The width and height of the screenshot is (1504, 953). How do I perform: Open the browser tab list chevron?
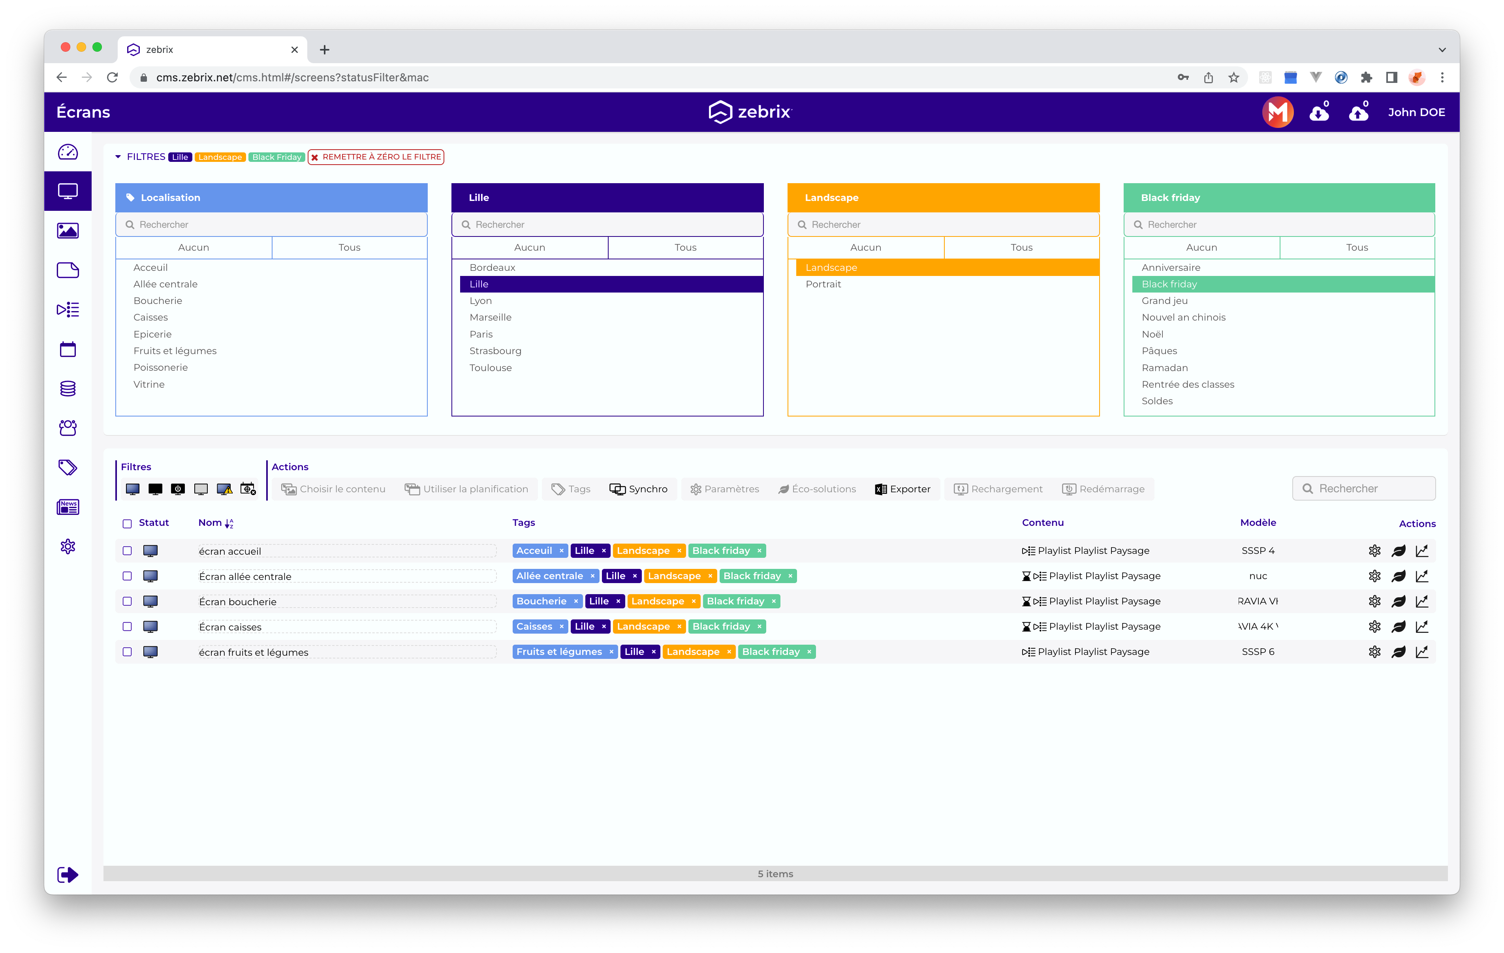point(1442,50)
